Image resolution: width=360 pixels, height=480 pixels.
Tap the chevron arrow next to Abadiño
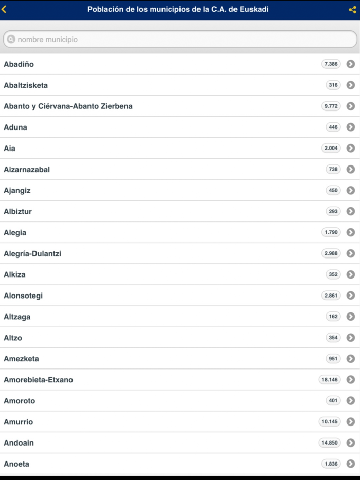click(351, 64)
